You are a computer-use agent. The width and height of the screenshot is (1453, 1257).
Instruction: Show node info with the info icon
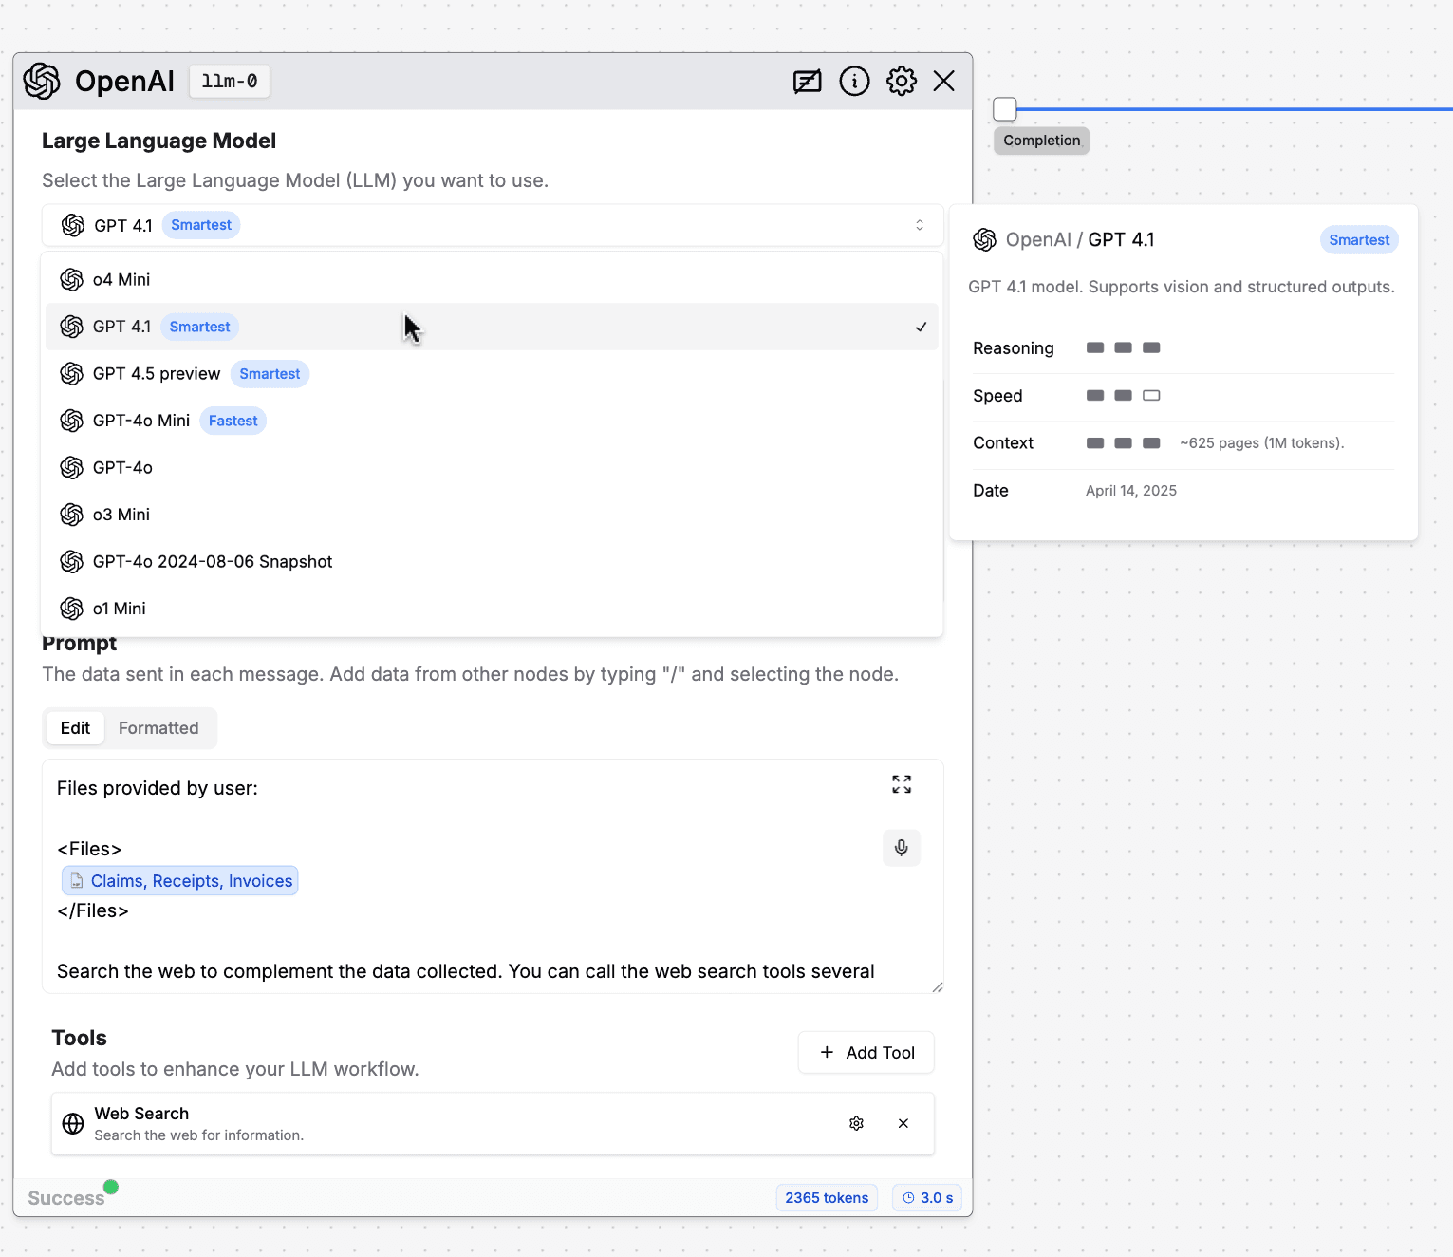click(x=854, y=82)
